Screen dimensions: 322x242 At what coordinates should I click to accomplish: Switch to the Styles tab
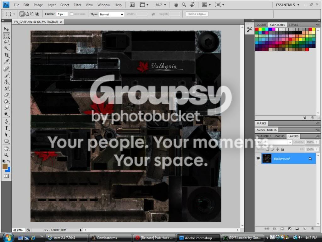293,25
